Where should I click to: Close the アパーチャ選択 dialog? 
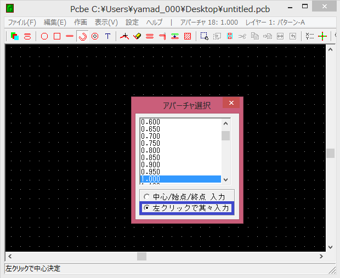coord(231,103)
